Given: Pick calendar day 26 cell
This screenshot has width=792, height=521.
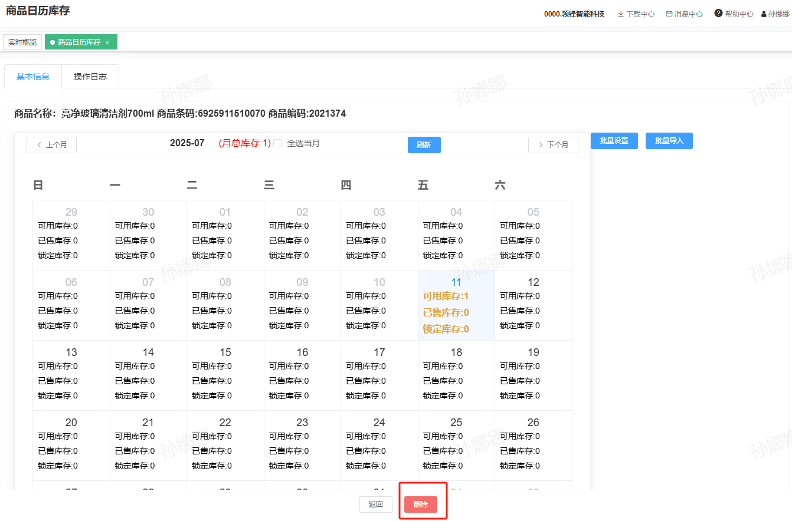Looking at the screenshot, I should pyautogui.click(x=533, y=446).
